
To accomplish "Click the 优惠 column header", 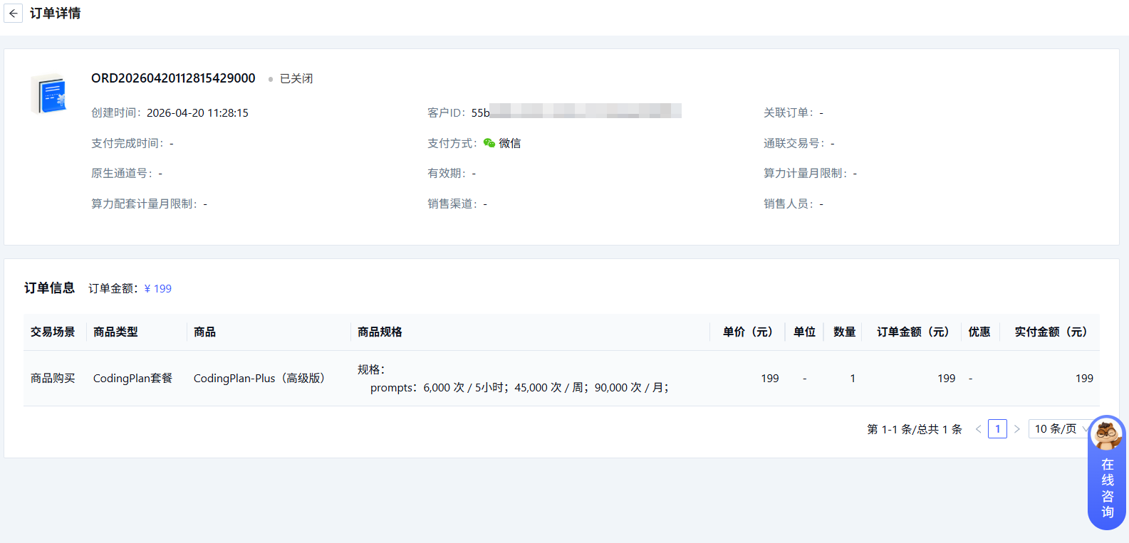I will 979,332.
